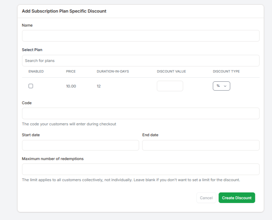Click the Discount Value input box

click(170, 86)
